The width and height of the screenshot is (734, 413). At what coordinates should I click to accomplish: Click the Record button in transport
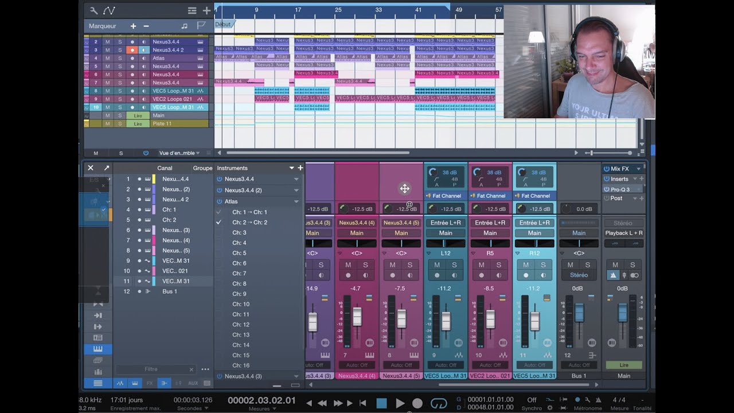click(417, 403)
